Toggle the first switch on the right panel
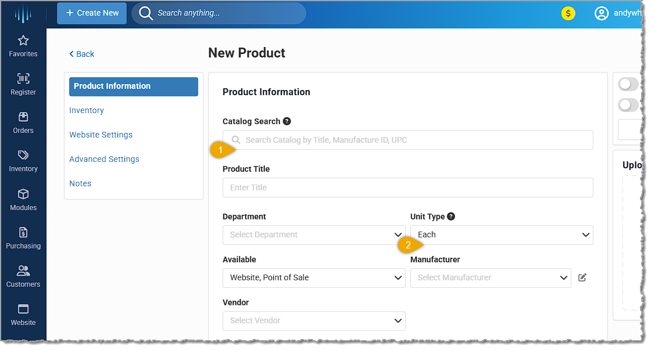This screenshot has height=350, width=651. (628, 84)
